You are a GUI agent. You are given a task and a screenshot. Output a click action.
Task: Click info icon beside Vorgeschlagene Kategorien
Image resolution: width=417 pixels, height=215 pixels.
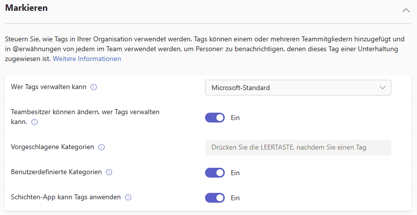tap(102, 147)
